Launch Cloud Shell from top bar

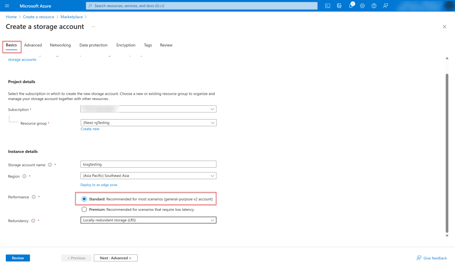[x=327, y=6]
